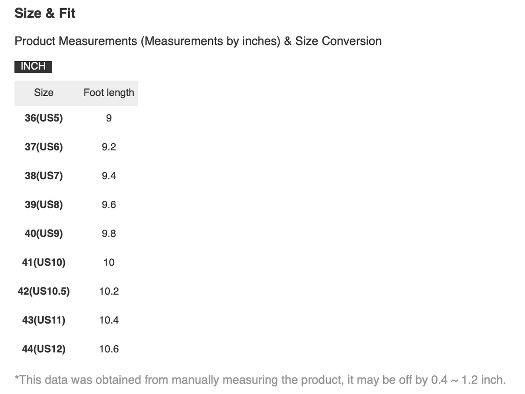Click the Foot length column header
525x394 pixels.
(x=109, y=93)
